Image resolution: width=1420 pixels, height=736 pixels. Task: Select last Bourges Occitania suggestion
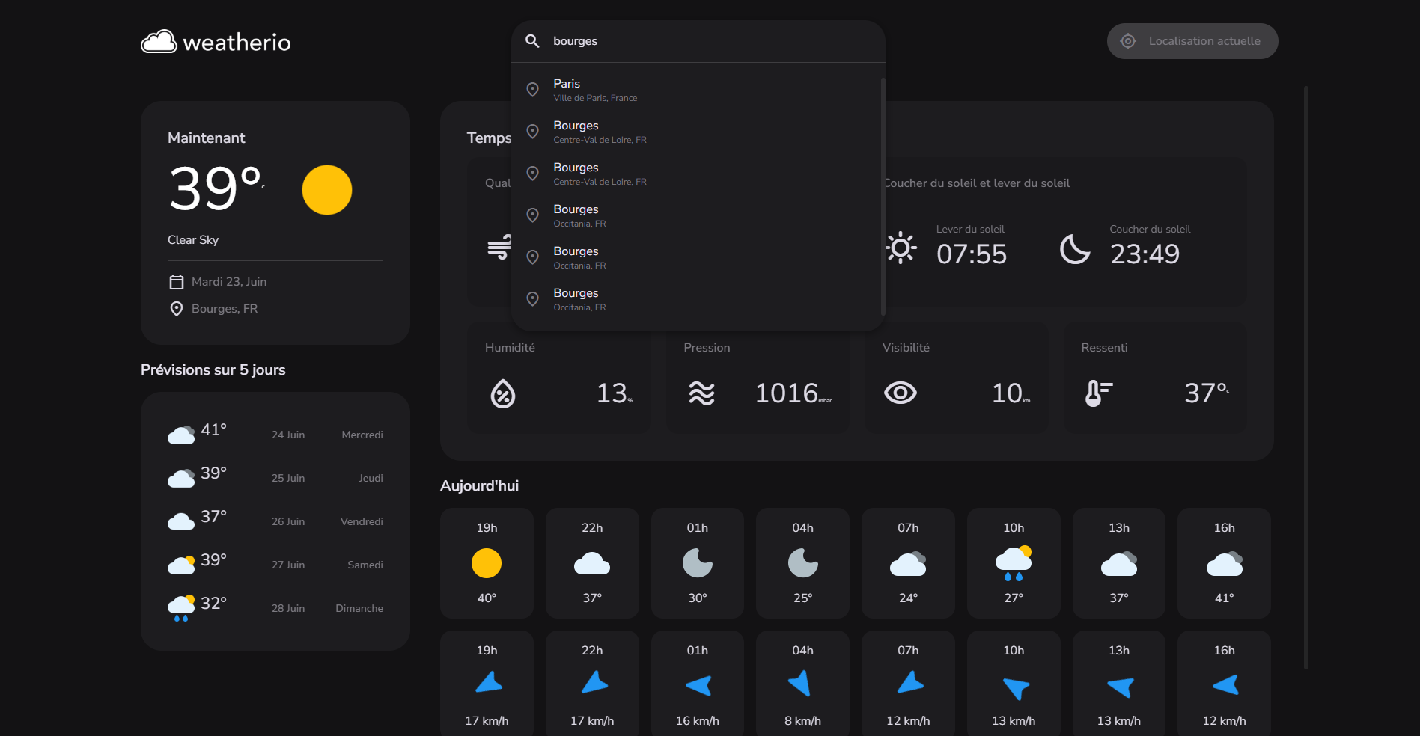click(697, 299)
